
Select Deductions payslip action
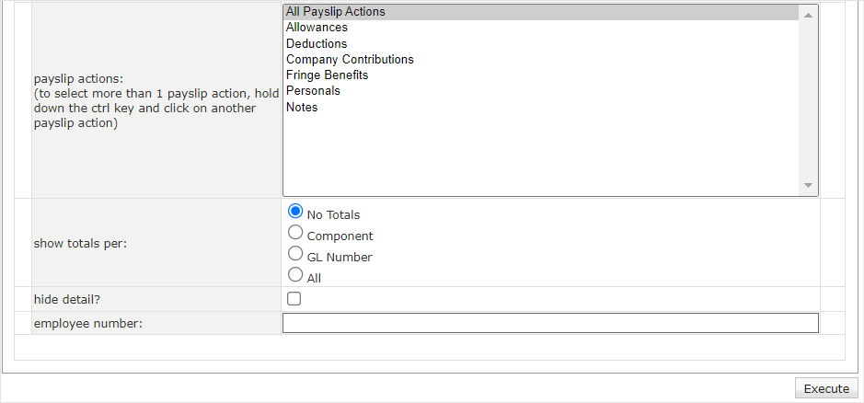[x=317, y=43]
